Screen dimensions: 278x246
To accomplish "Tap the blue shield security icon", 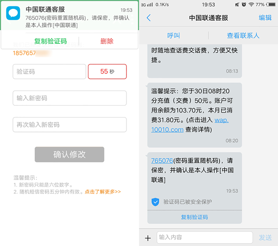I will [x=155, y=202].
